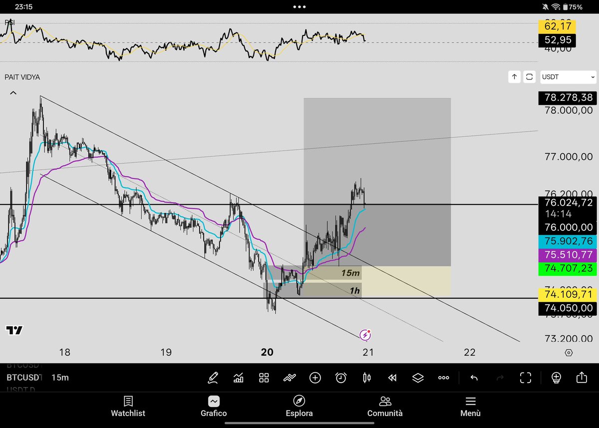The height and width of the screenshot is (428, 599).
Task: Collapse the indicator legend chevron
Action: [x=13, y=93]
